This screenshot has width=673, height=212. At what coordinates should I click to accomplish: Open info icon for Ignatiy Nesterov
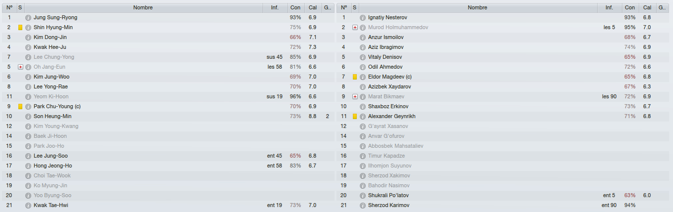click(x=363, y=17)
